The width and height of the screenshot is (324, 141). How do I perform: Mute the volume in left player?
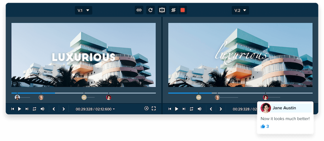(x=43, y=109)
